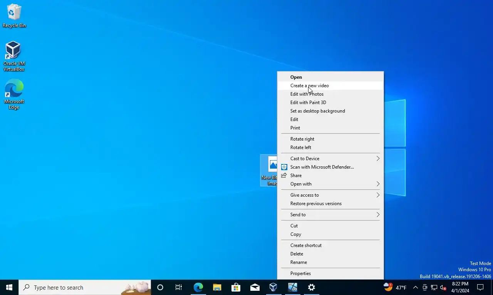This screenshot has height=295, width=493.
Task: Select Create a new video
Action: coord(330,86)
